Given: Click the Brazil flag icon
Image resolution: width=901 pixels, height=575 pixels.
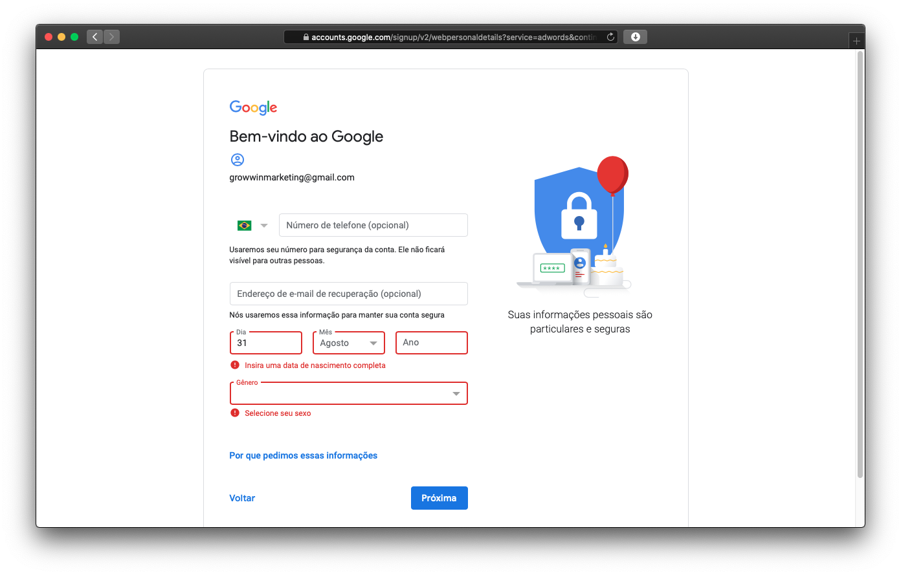Looking at the screenshot, I should point(245,225).
